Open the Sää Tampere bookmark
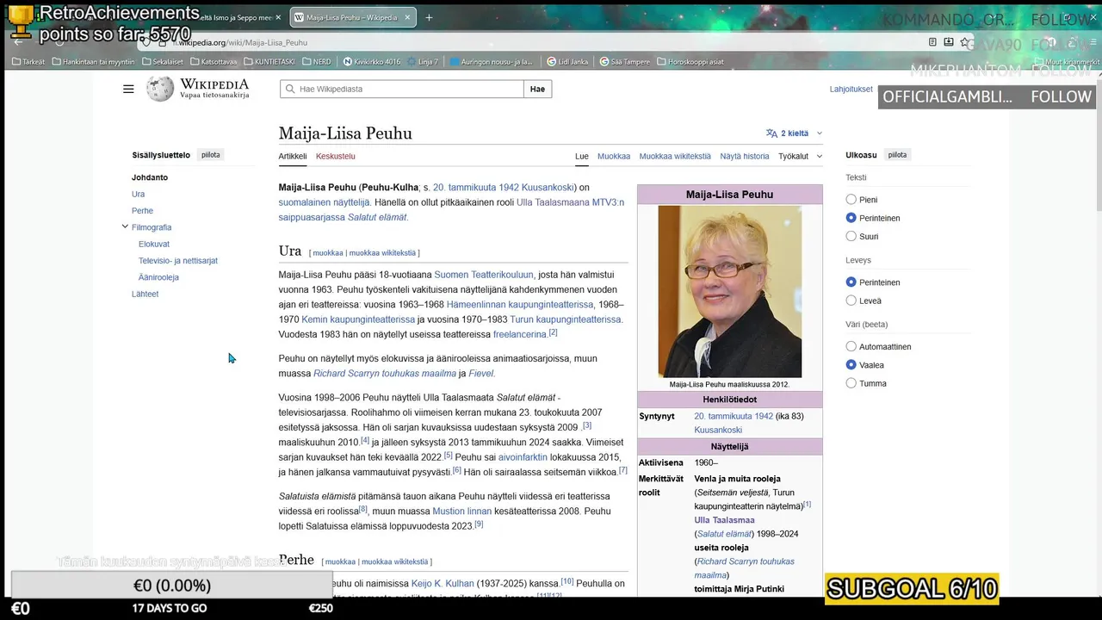This screenshot has height=620, width=1102. coord(625,61)
